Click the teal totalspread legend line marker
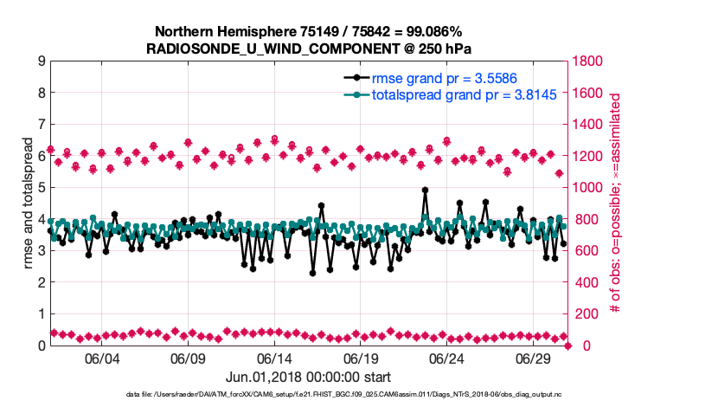Image resolution: width=718 pixels, height=407 pixels. (x=352, y=95)
